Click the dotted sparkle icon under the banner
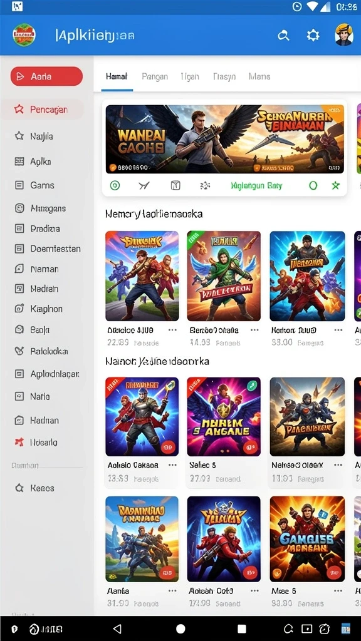 (x=205, y=185)
